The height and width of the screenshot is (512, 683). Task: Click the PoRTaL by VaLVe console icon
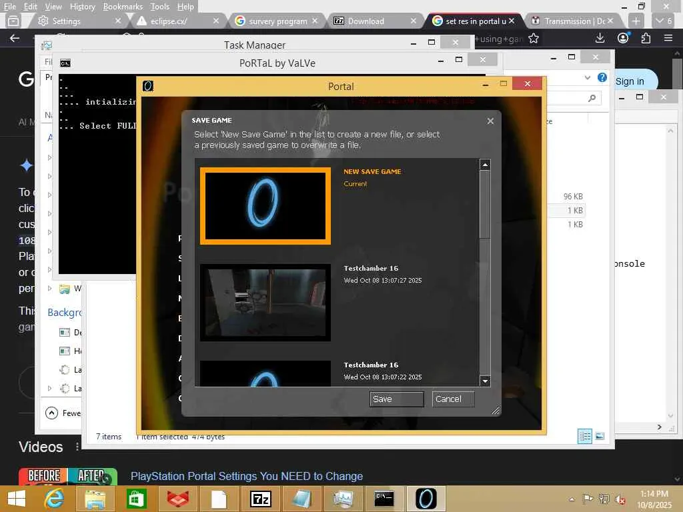[x=65, y=63]
